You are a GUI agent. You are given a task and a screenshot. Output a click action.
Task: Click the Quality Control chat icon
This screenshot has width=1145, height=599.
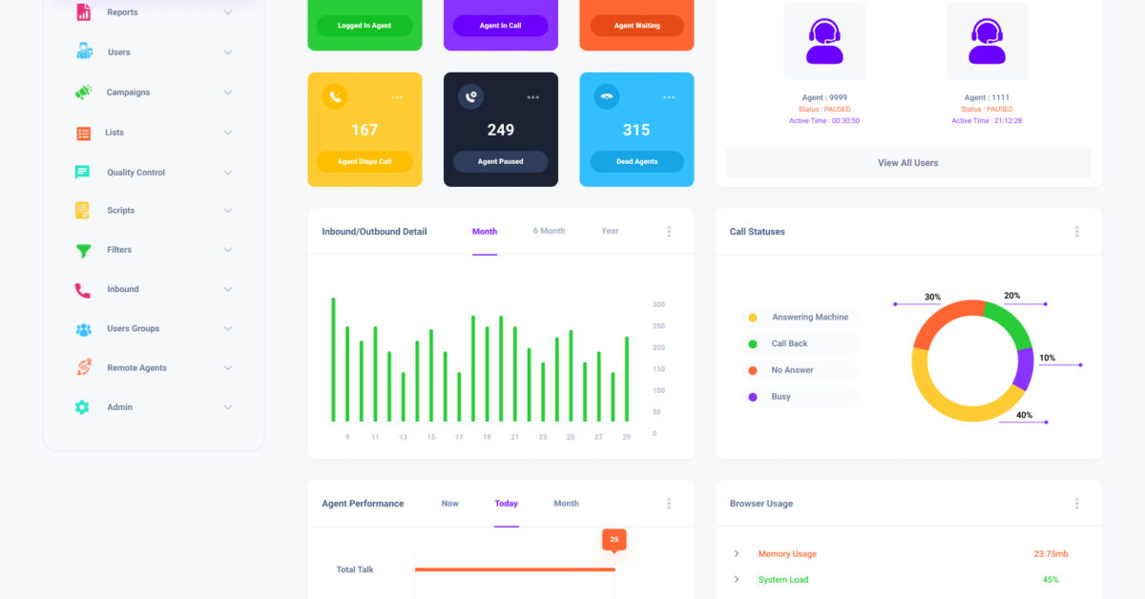tap(83, 173)
